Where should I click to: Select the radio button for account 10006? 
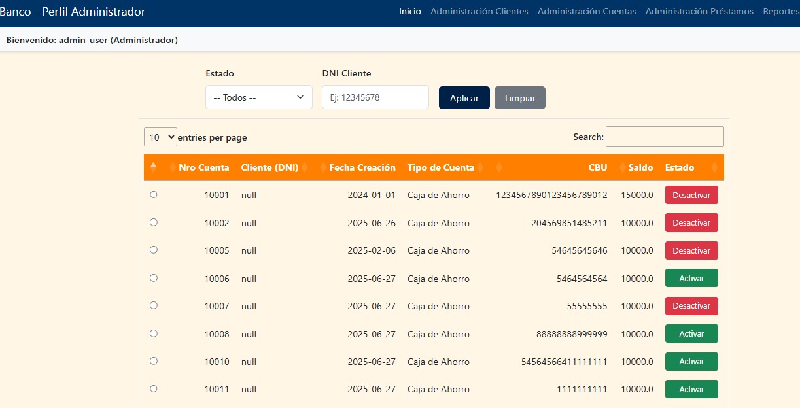coord(154,278)
